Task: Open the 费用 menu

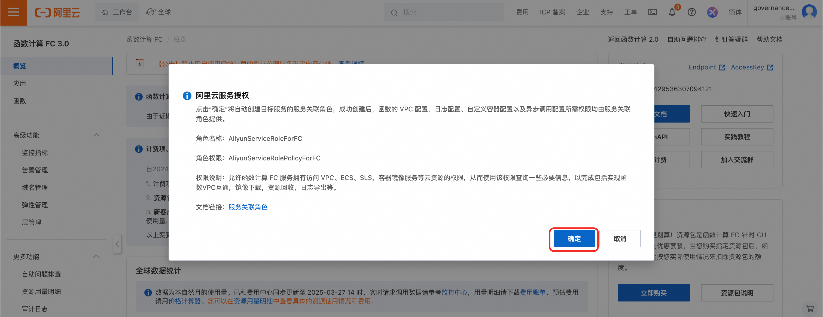Action: click(522, 12)
